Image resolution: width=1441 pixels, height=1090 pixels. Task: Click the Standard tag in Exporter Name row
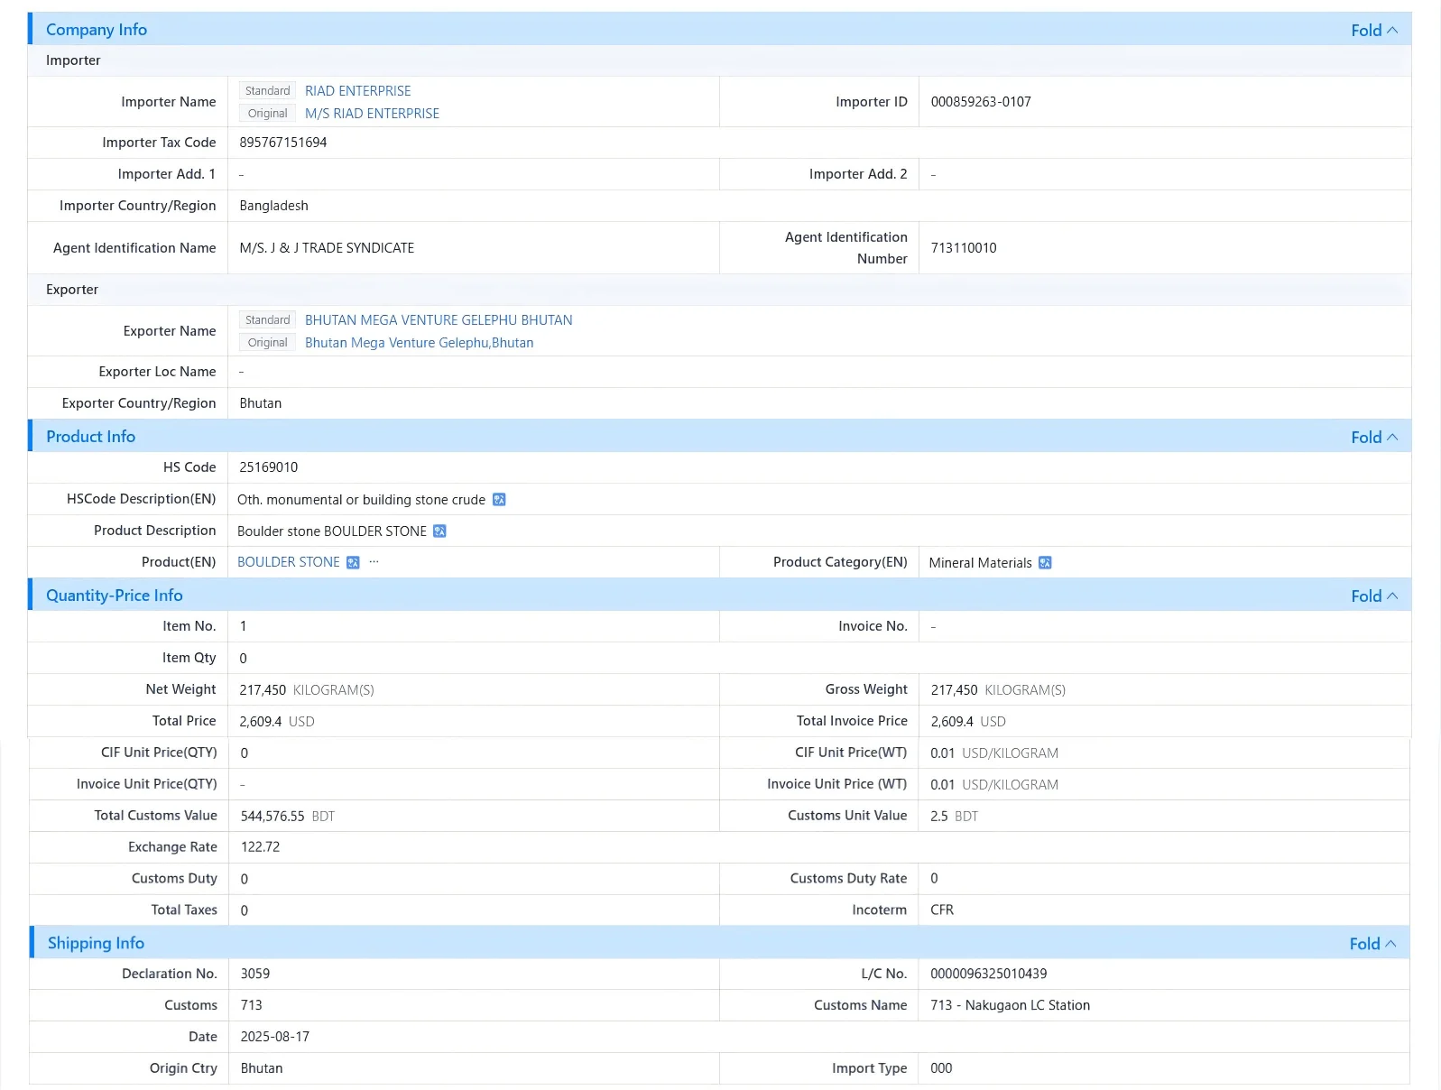click(267, 320)
